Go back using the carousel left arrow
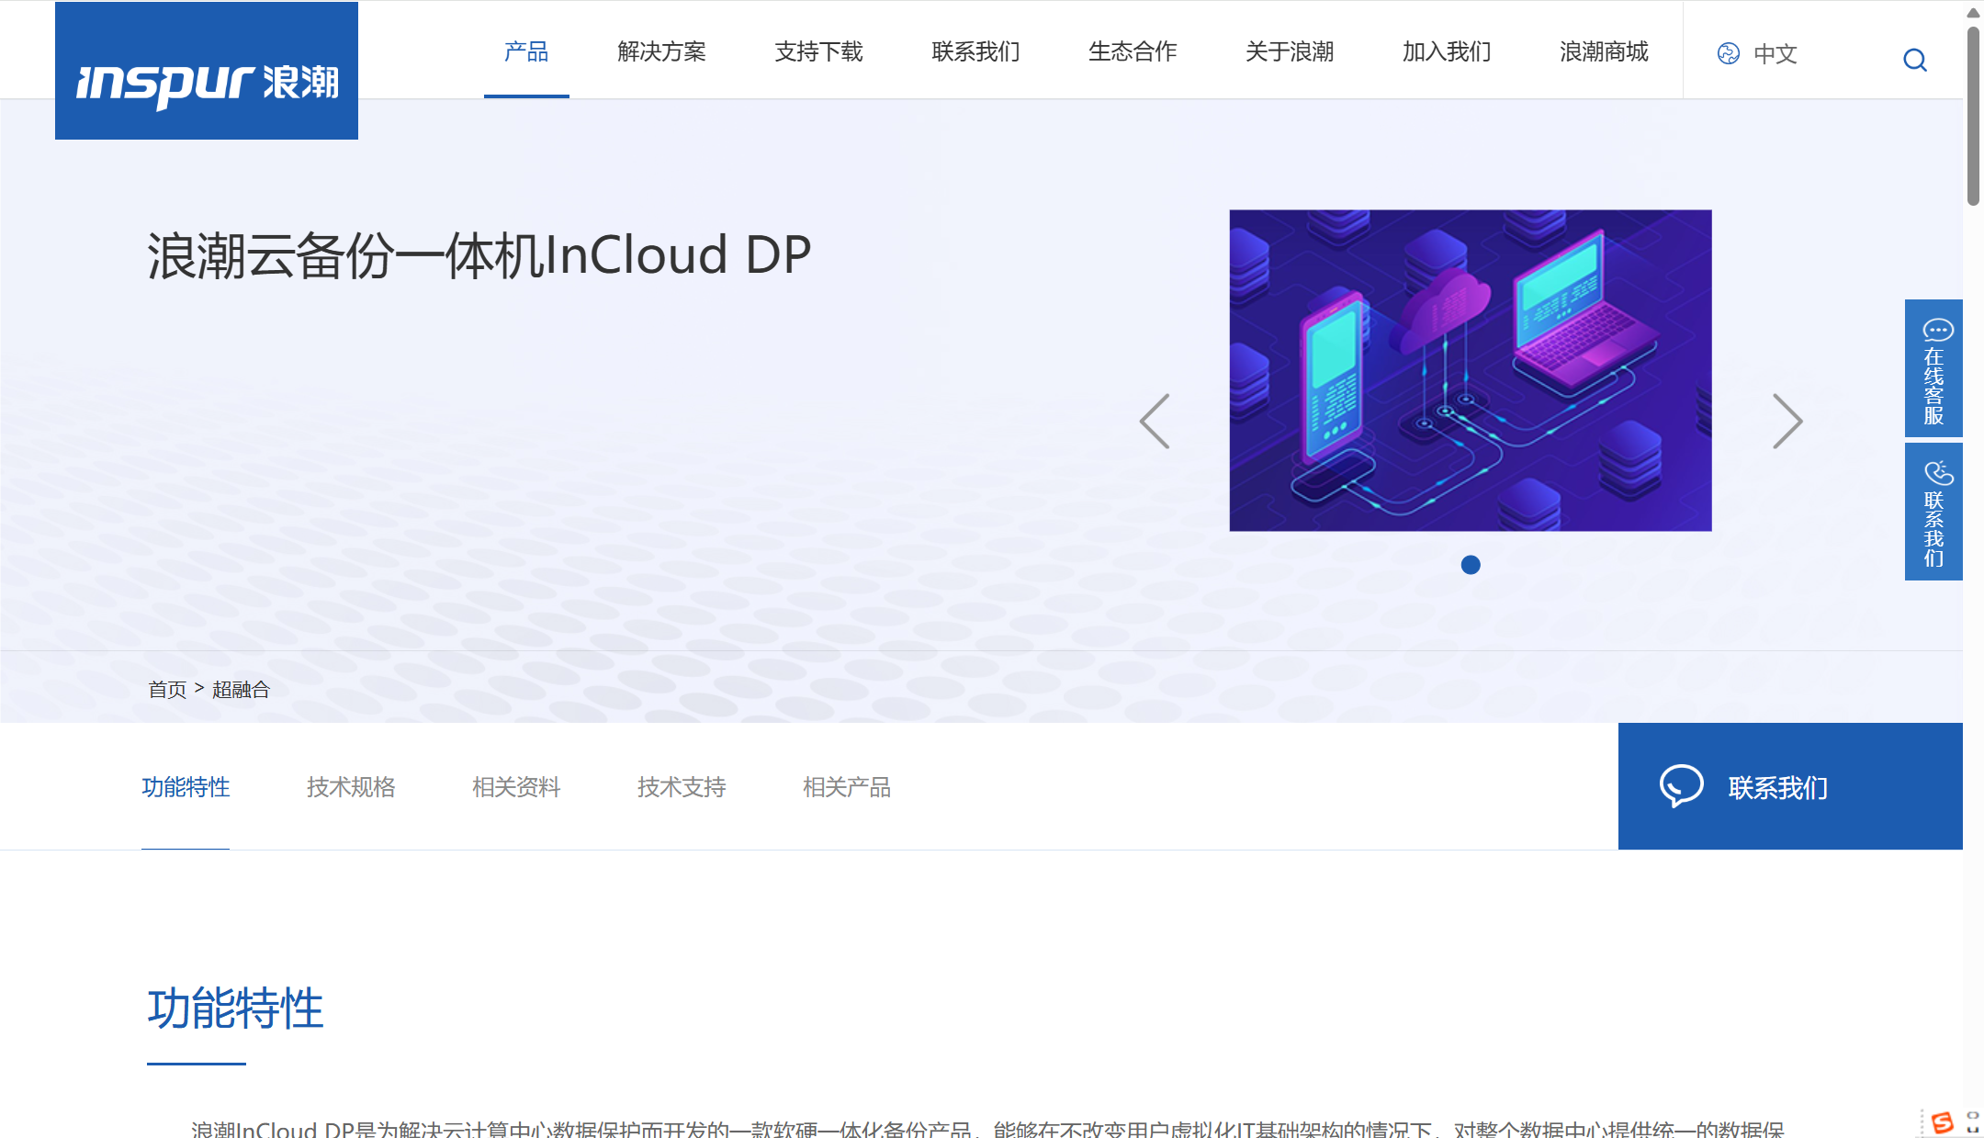 pos(1155,421)
